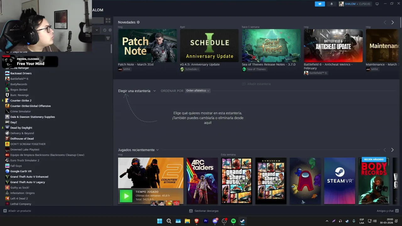Viewport: 402px width, 226px height.
Task: Select Counter-Strike:Global Offensive in list
Action: [x=30, y=106]
